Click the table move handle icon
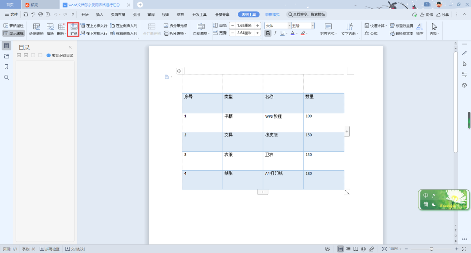This screenshot has height=253, width=471. [x=179, y=71]
